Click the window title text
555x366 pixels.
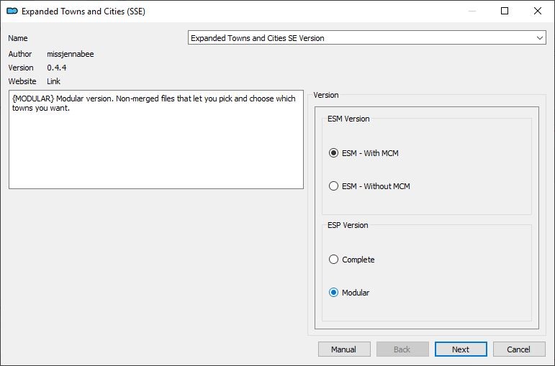[84, 12]
